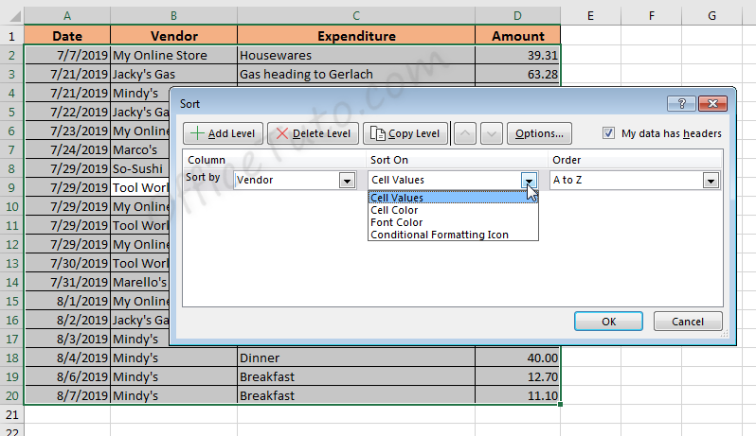Select the So-Sushi vendor cell

click(x=140, y=168)
